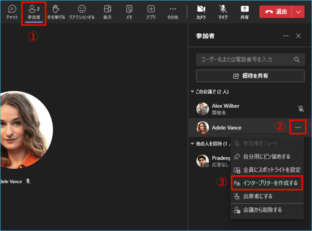The image size is (312, 231).
Task: Open the チャット (Chat) panel
Action: (12, 12)
